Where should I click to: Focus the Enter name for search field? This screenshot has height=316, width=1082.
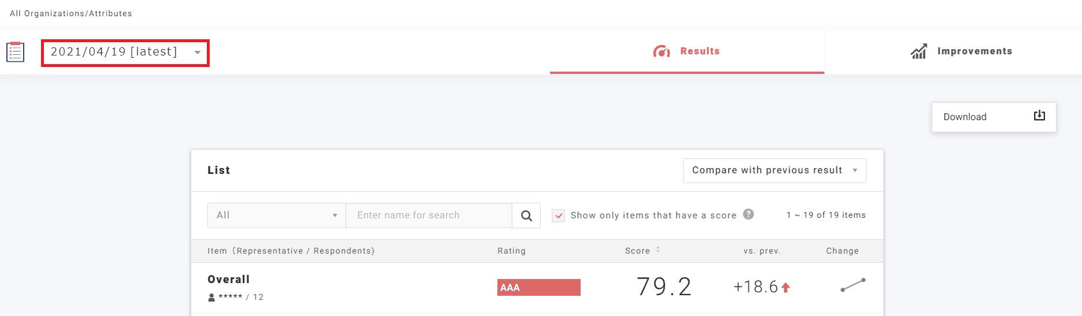pos(428,215)
